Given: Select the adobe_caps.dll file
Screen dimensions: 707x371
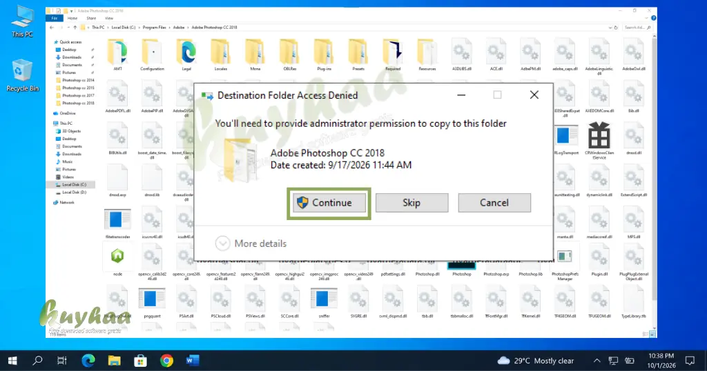Looking at the screenshot, I should [565, 55].
